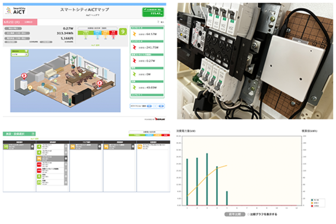Click the green 155.42 status button at top right
This screenshot has width=336, height=224.
(x=153, y=12)
